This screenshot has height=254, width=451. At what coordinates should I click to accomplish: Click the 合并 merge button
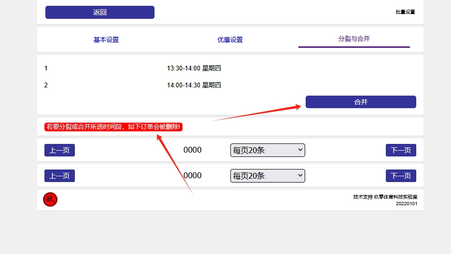(361, 102)
